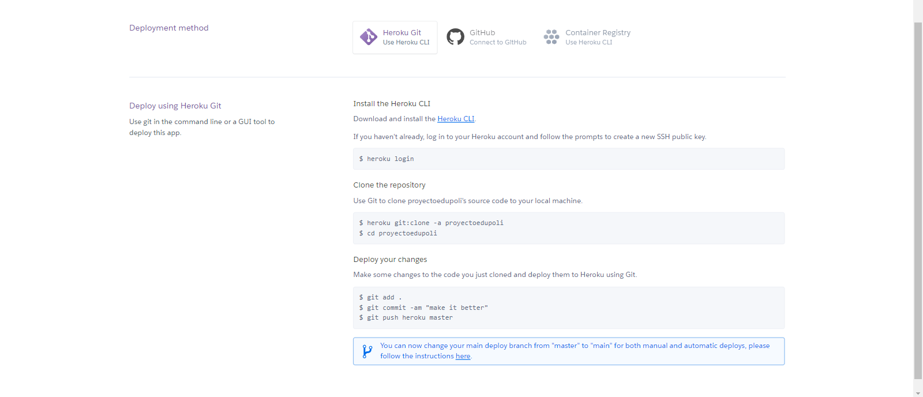Select the Container Registry deployment method label

[x=598, y=33]
